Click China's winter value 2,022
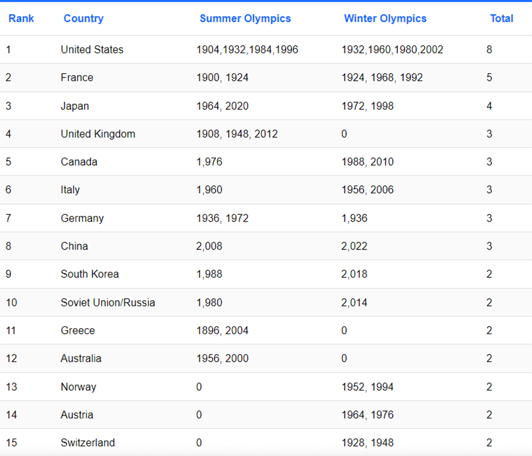 [x=355, y=246]
